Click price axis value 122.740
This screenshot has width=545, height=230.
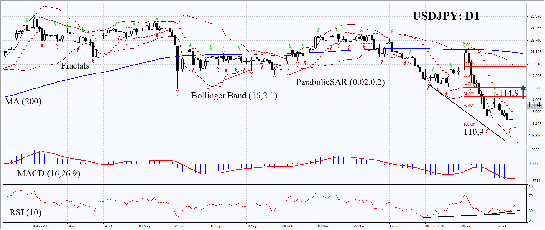point(535,40)
